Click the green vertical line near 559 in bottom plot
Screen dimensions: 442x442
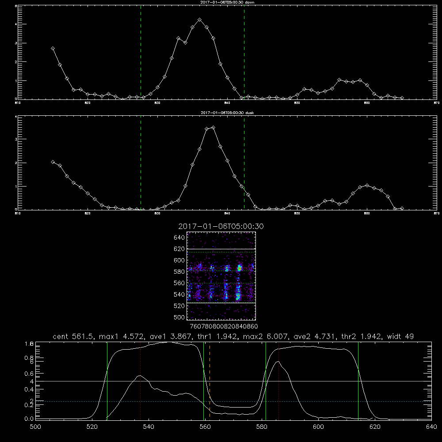tap(203, 381)
